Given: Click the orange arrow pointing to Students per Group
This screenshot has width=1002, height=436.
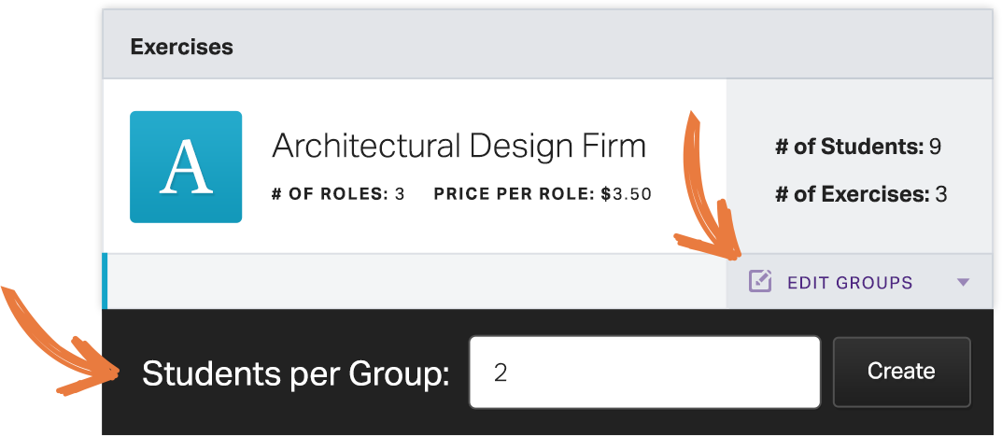Looking at the screenshot, I should pyautogui.click(x=61, y=342).
